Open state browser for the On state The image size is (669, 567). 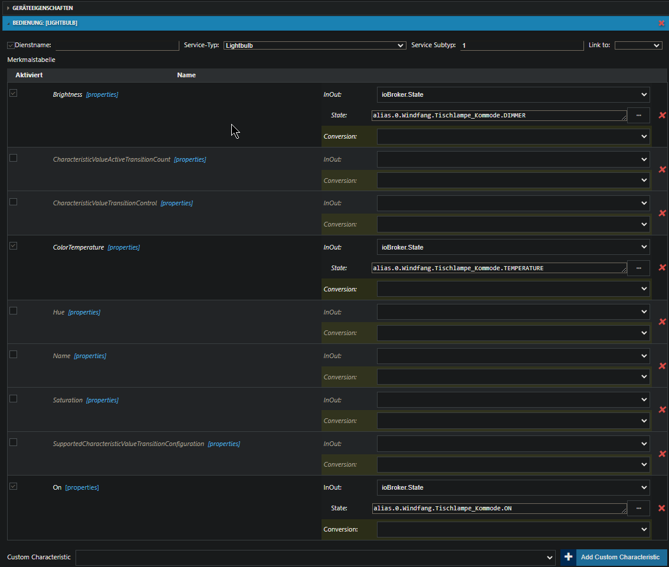[x=638, y=508]
